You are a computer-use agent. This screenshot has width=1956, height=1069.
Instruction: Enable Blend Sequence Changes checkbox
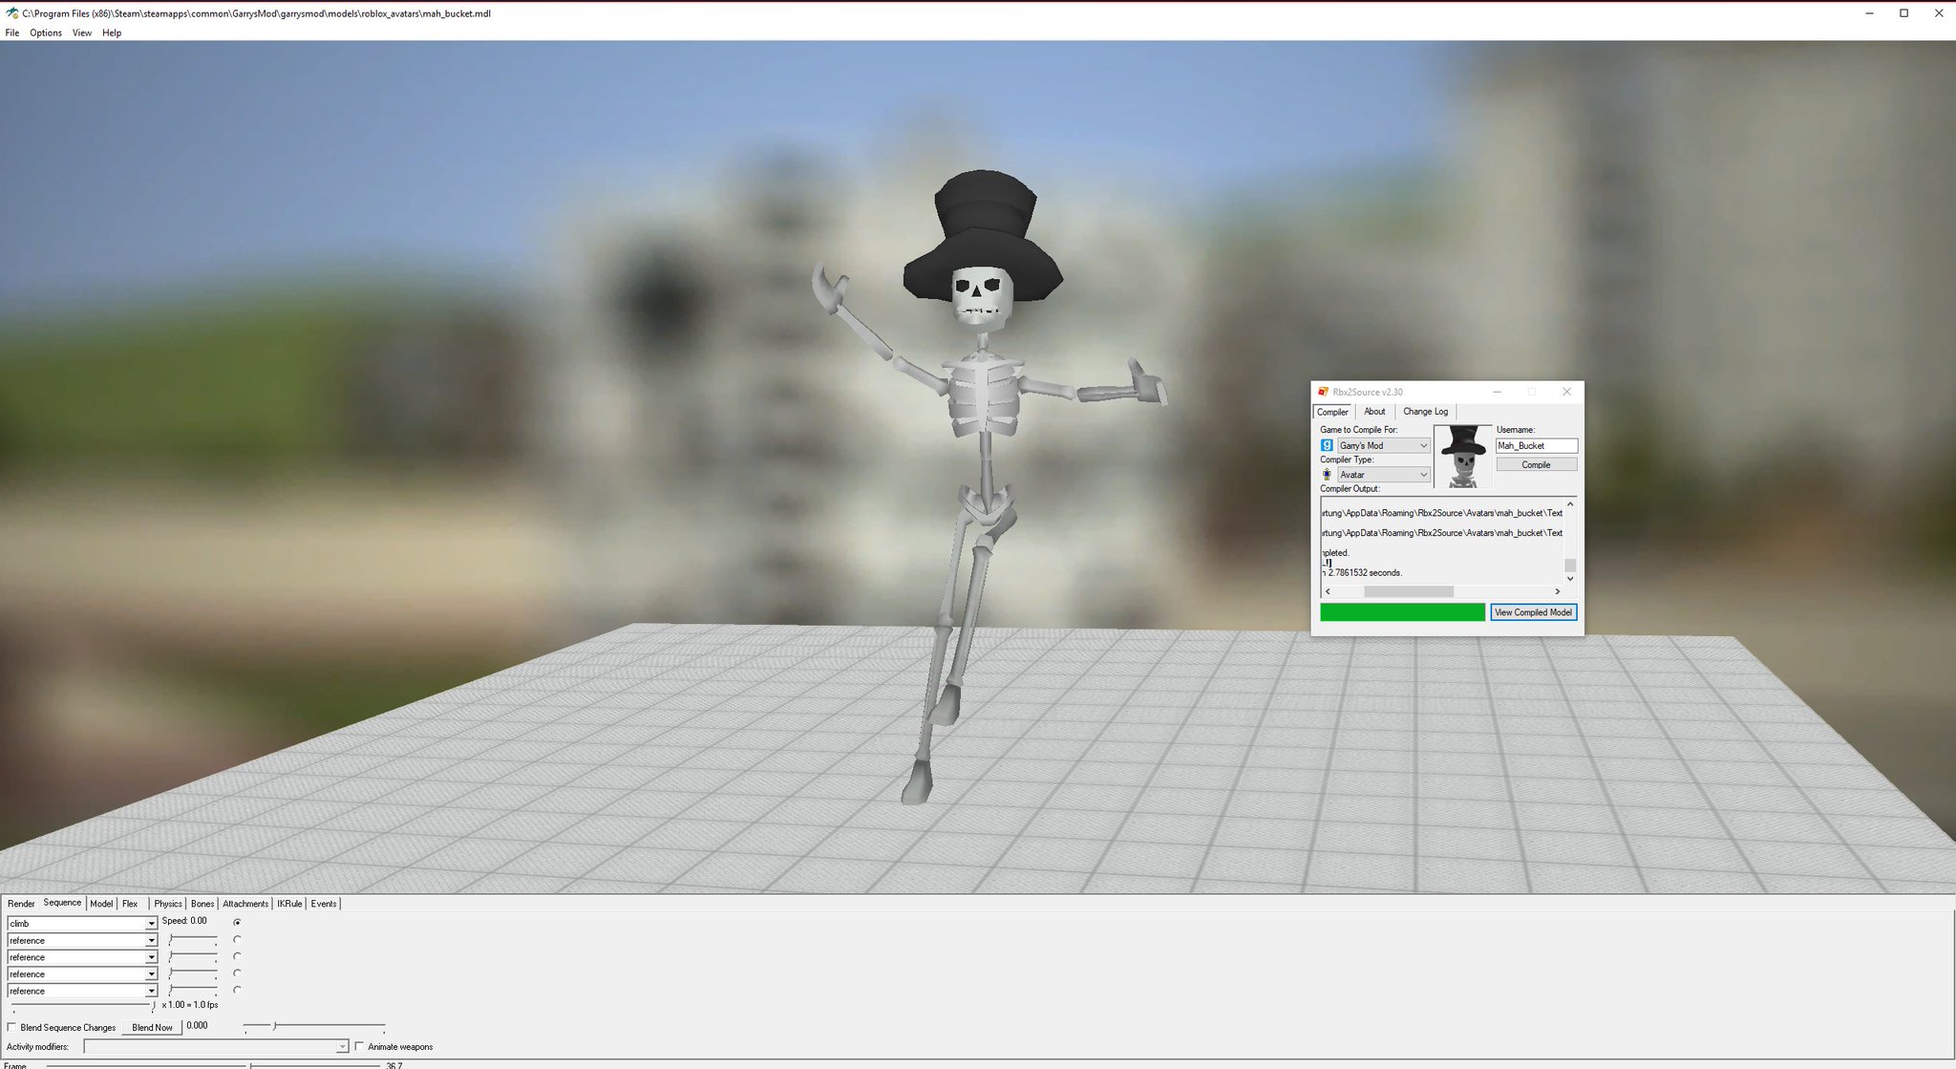[x=12, y=1027]
